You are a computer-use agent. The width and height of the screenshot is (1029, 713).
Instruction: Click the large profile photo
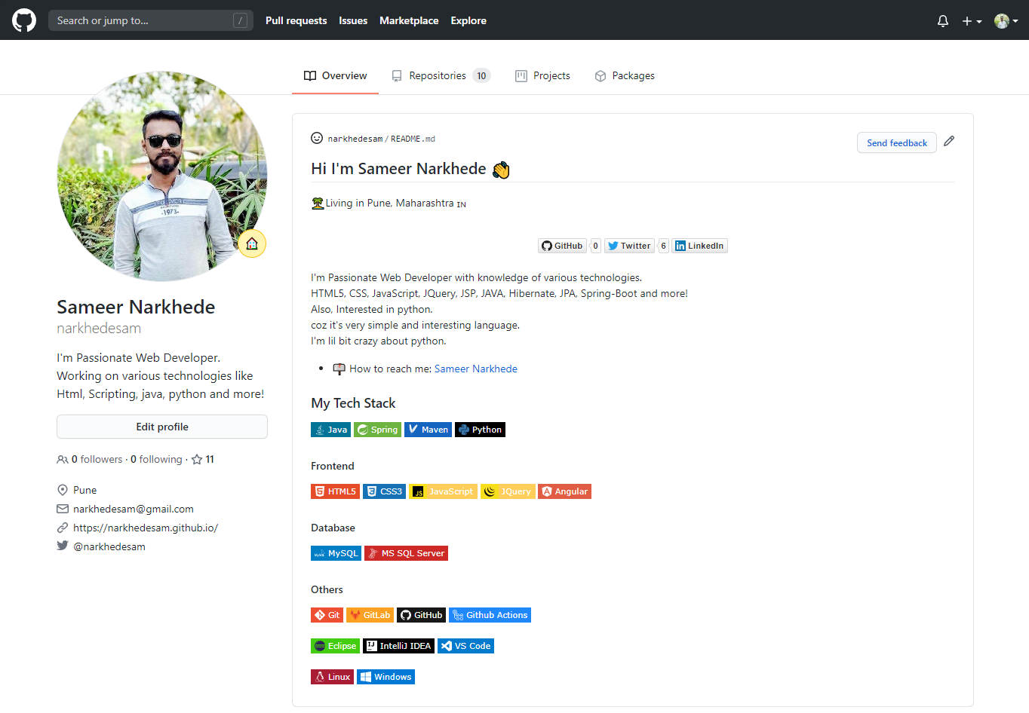[162, 176]
